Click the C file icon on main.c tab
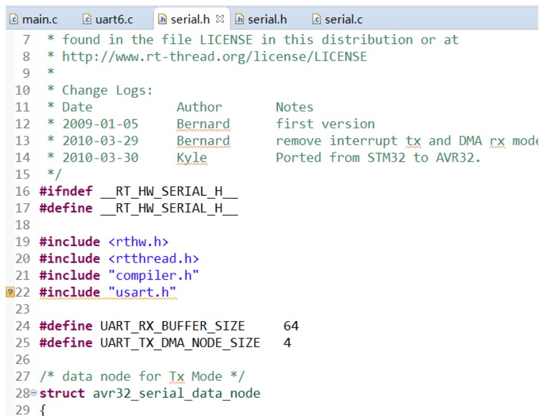 14,19
